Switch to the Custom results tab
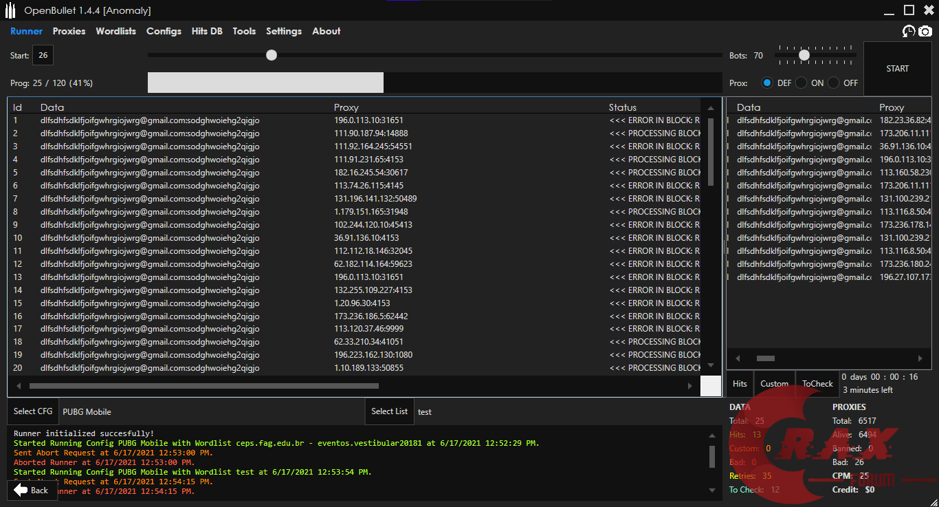Viewport: 939px width, 507px height. click(x=774, y=384)
